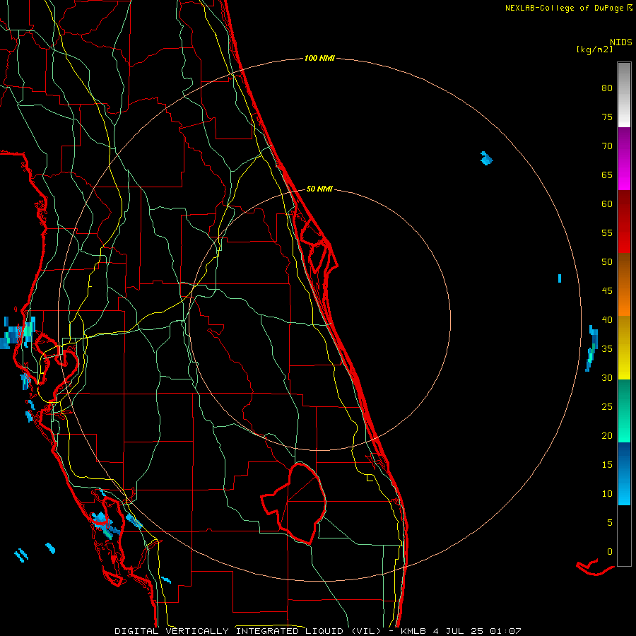Click the scale value "45"
Viewport: 636px width, 636px height.
[x=607, y=291]
